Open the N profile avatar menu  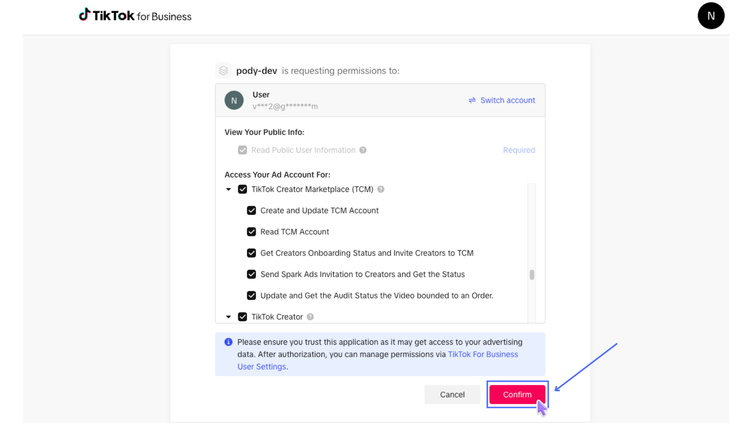[711, 16]
